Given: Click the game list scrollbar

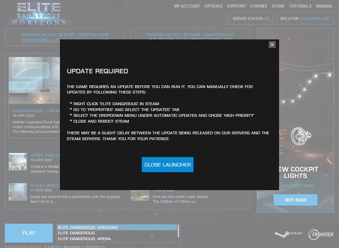Looking at the screenshot, I should [178, 231].
